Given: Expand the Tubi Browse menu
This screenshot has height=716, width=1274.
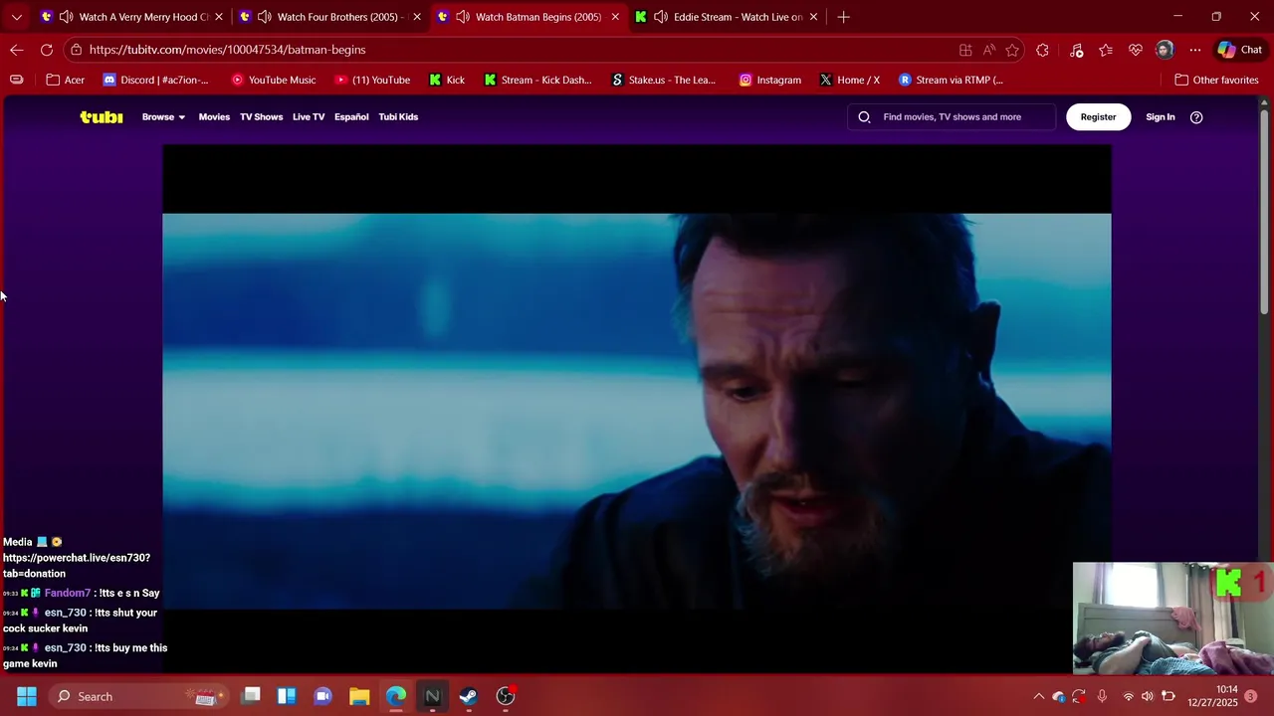Looking at the screenshot, I should click(x=163, y=117).
